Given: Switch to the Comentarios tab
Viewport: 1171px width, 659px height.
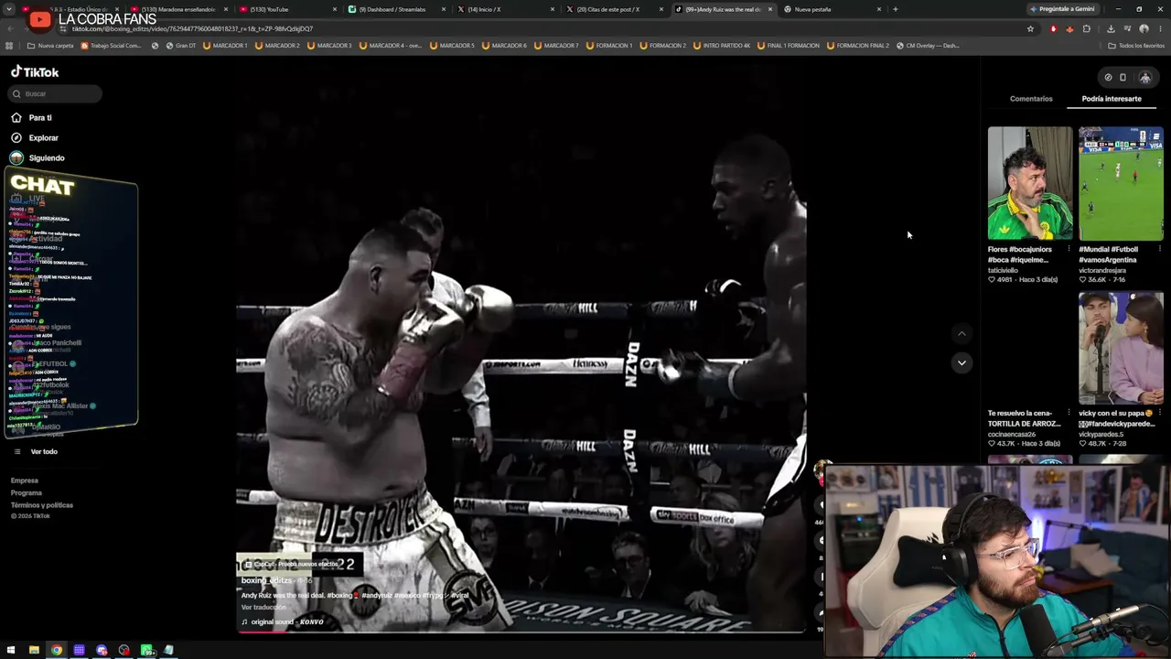Looking at the screenshot, I should coord(1031,99).
